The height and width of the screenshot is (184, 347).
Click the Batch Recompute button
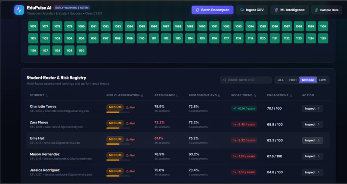(x=212, y=10)
